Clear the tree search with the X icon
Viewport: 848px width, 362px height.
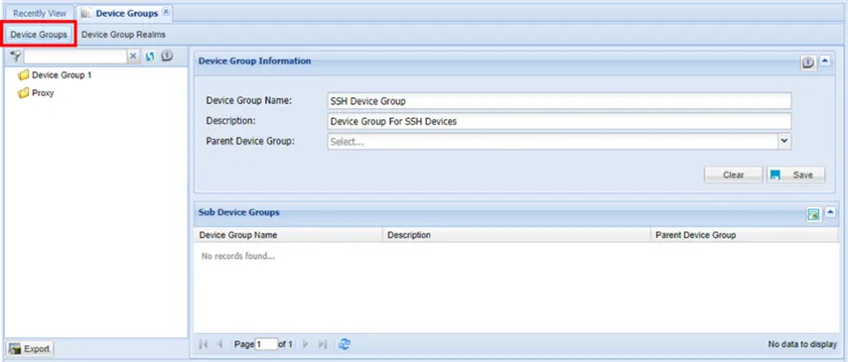pos(134,56)
